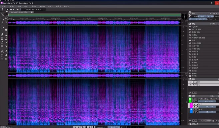Image resolution: width=219 pixels, height=128 pixels.
Task: Select the speaker playback tool
Action: click(6, 59)
